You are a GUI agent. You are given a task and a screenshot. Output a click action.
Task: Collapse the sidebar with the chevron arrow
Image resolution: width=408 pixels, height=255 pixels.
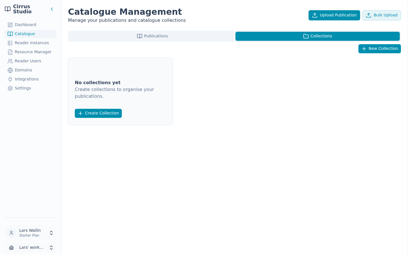pos(52,9)
